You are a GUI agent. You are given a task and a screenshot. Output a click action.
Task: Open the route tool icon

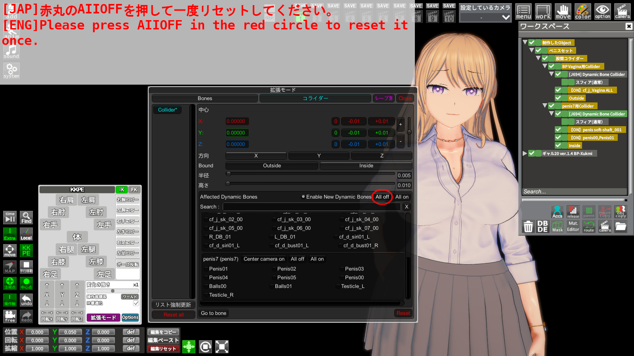click(x=589, y=226)
